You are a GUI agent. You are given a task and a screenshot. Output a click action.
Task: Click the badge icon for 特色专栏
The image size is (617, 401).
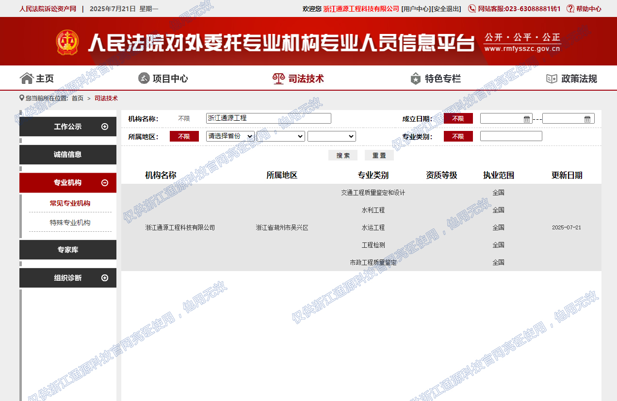click(x=416, y=79)
